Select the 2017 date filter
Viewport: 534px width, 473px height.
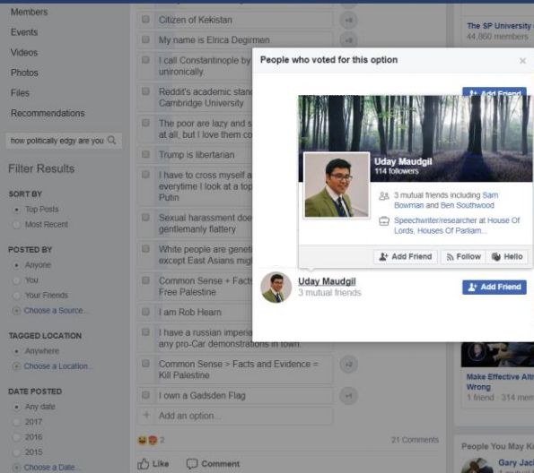(16, 422)
